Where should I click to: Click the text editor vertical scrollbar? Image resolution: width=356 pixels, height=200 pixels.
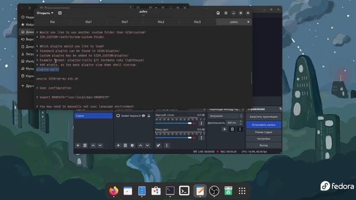(251, 78)
